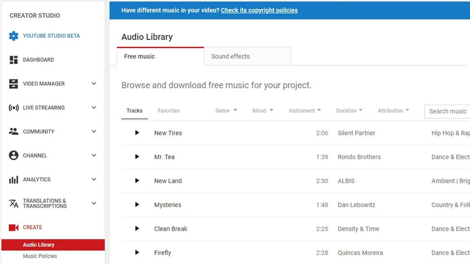Screen dimensions: 470x264
Task: Play the track Firefly
Action: (x=137, y=252)
